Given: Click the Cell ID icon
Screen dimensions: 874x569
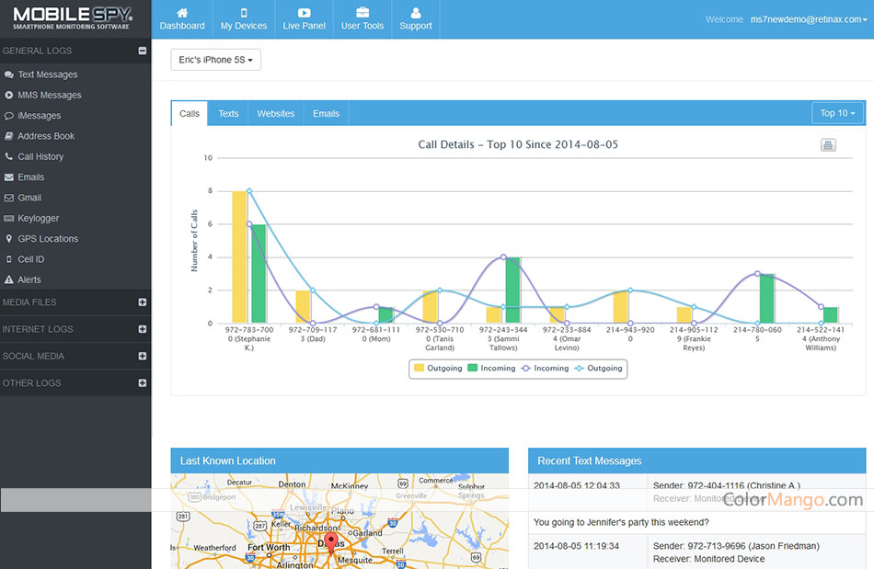Looking at the screenshot, I should pos(9,259).
